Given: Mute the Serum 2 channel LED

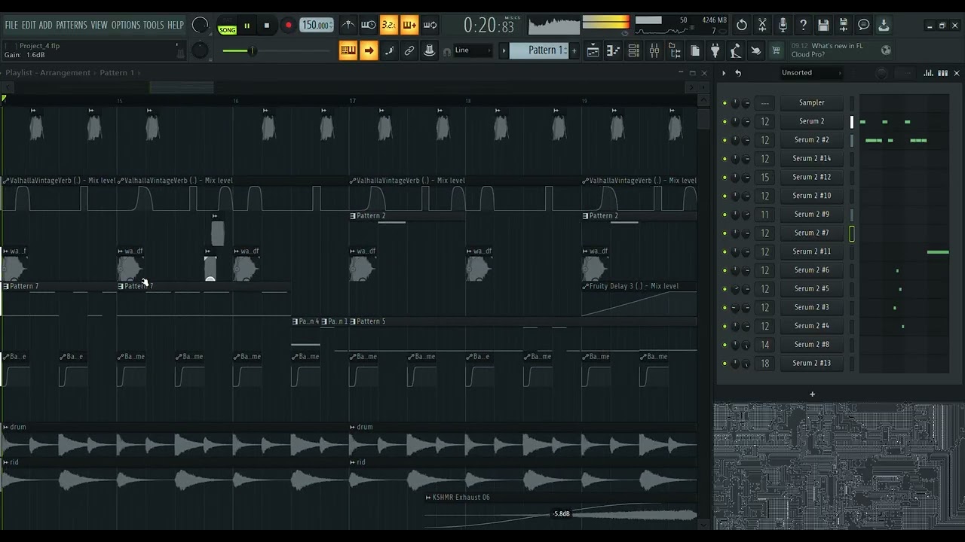Looking at the screenshot, I should (x=725, y=121).
